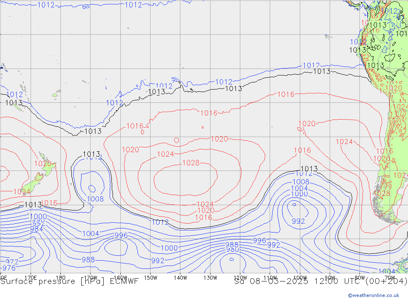Click the 1028 label beside southern Chile
The height and width of the screenshot is (299, 408).
tap(382, 193)
